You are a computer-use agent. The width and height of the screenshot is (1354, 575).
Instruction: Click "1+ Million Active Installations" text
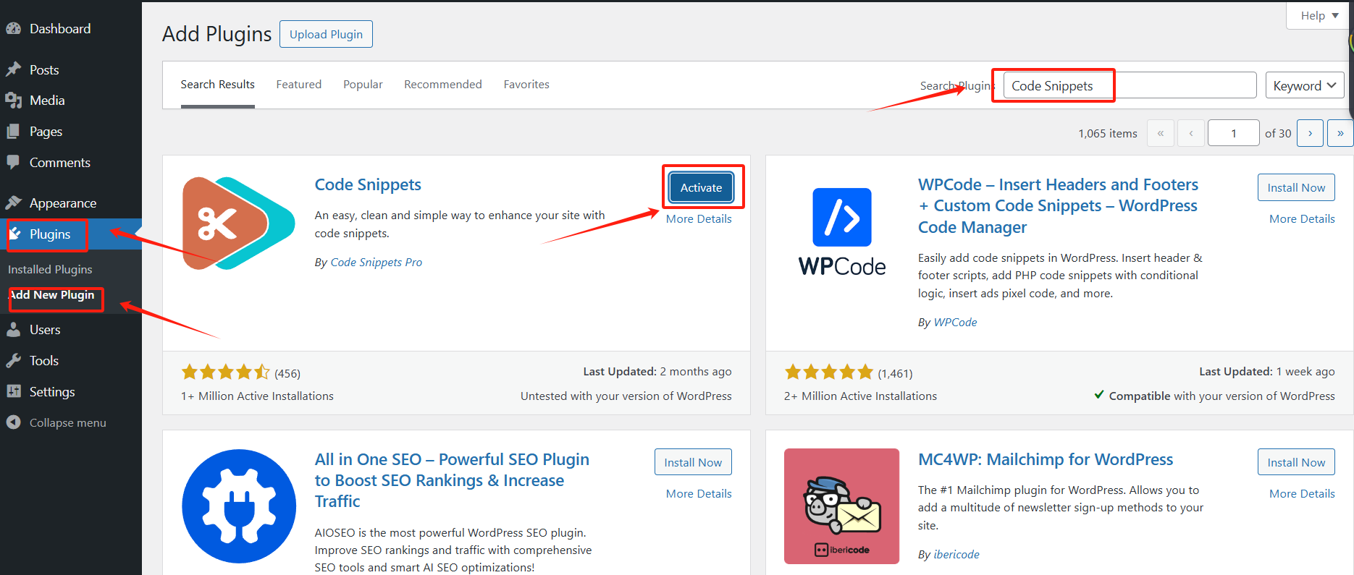click(x=257, y=396)
